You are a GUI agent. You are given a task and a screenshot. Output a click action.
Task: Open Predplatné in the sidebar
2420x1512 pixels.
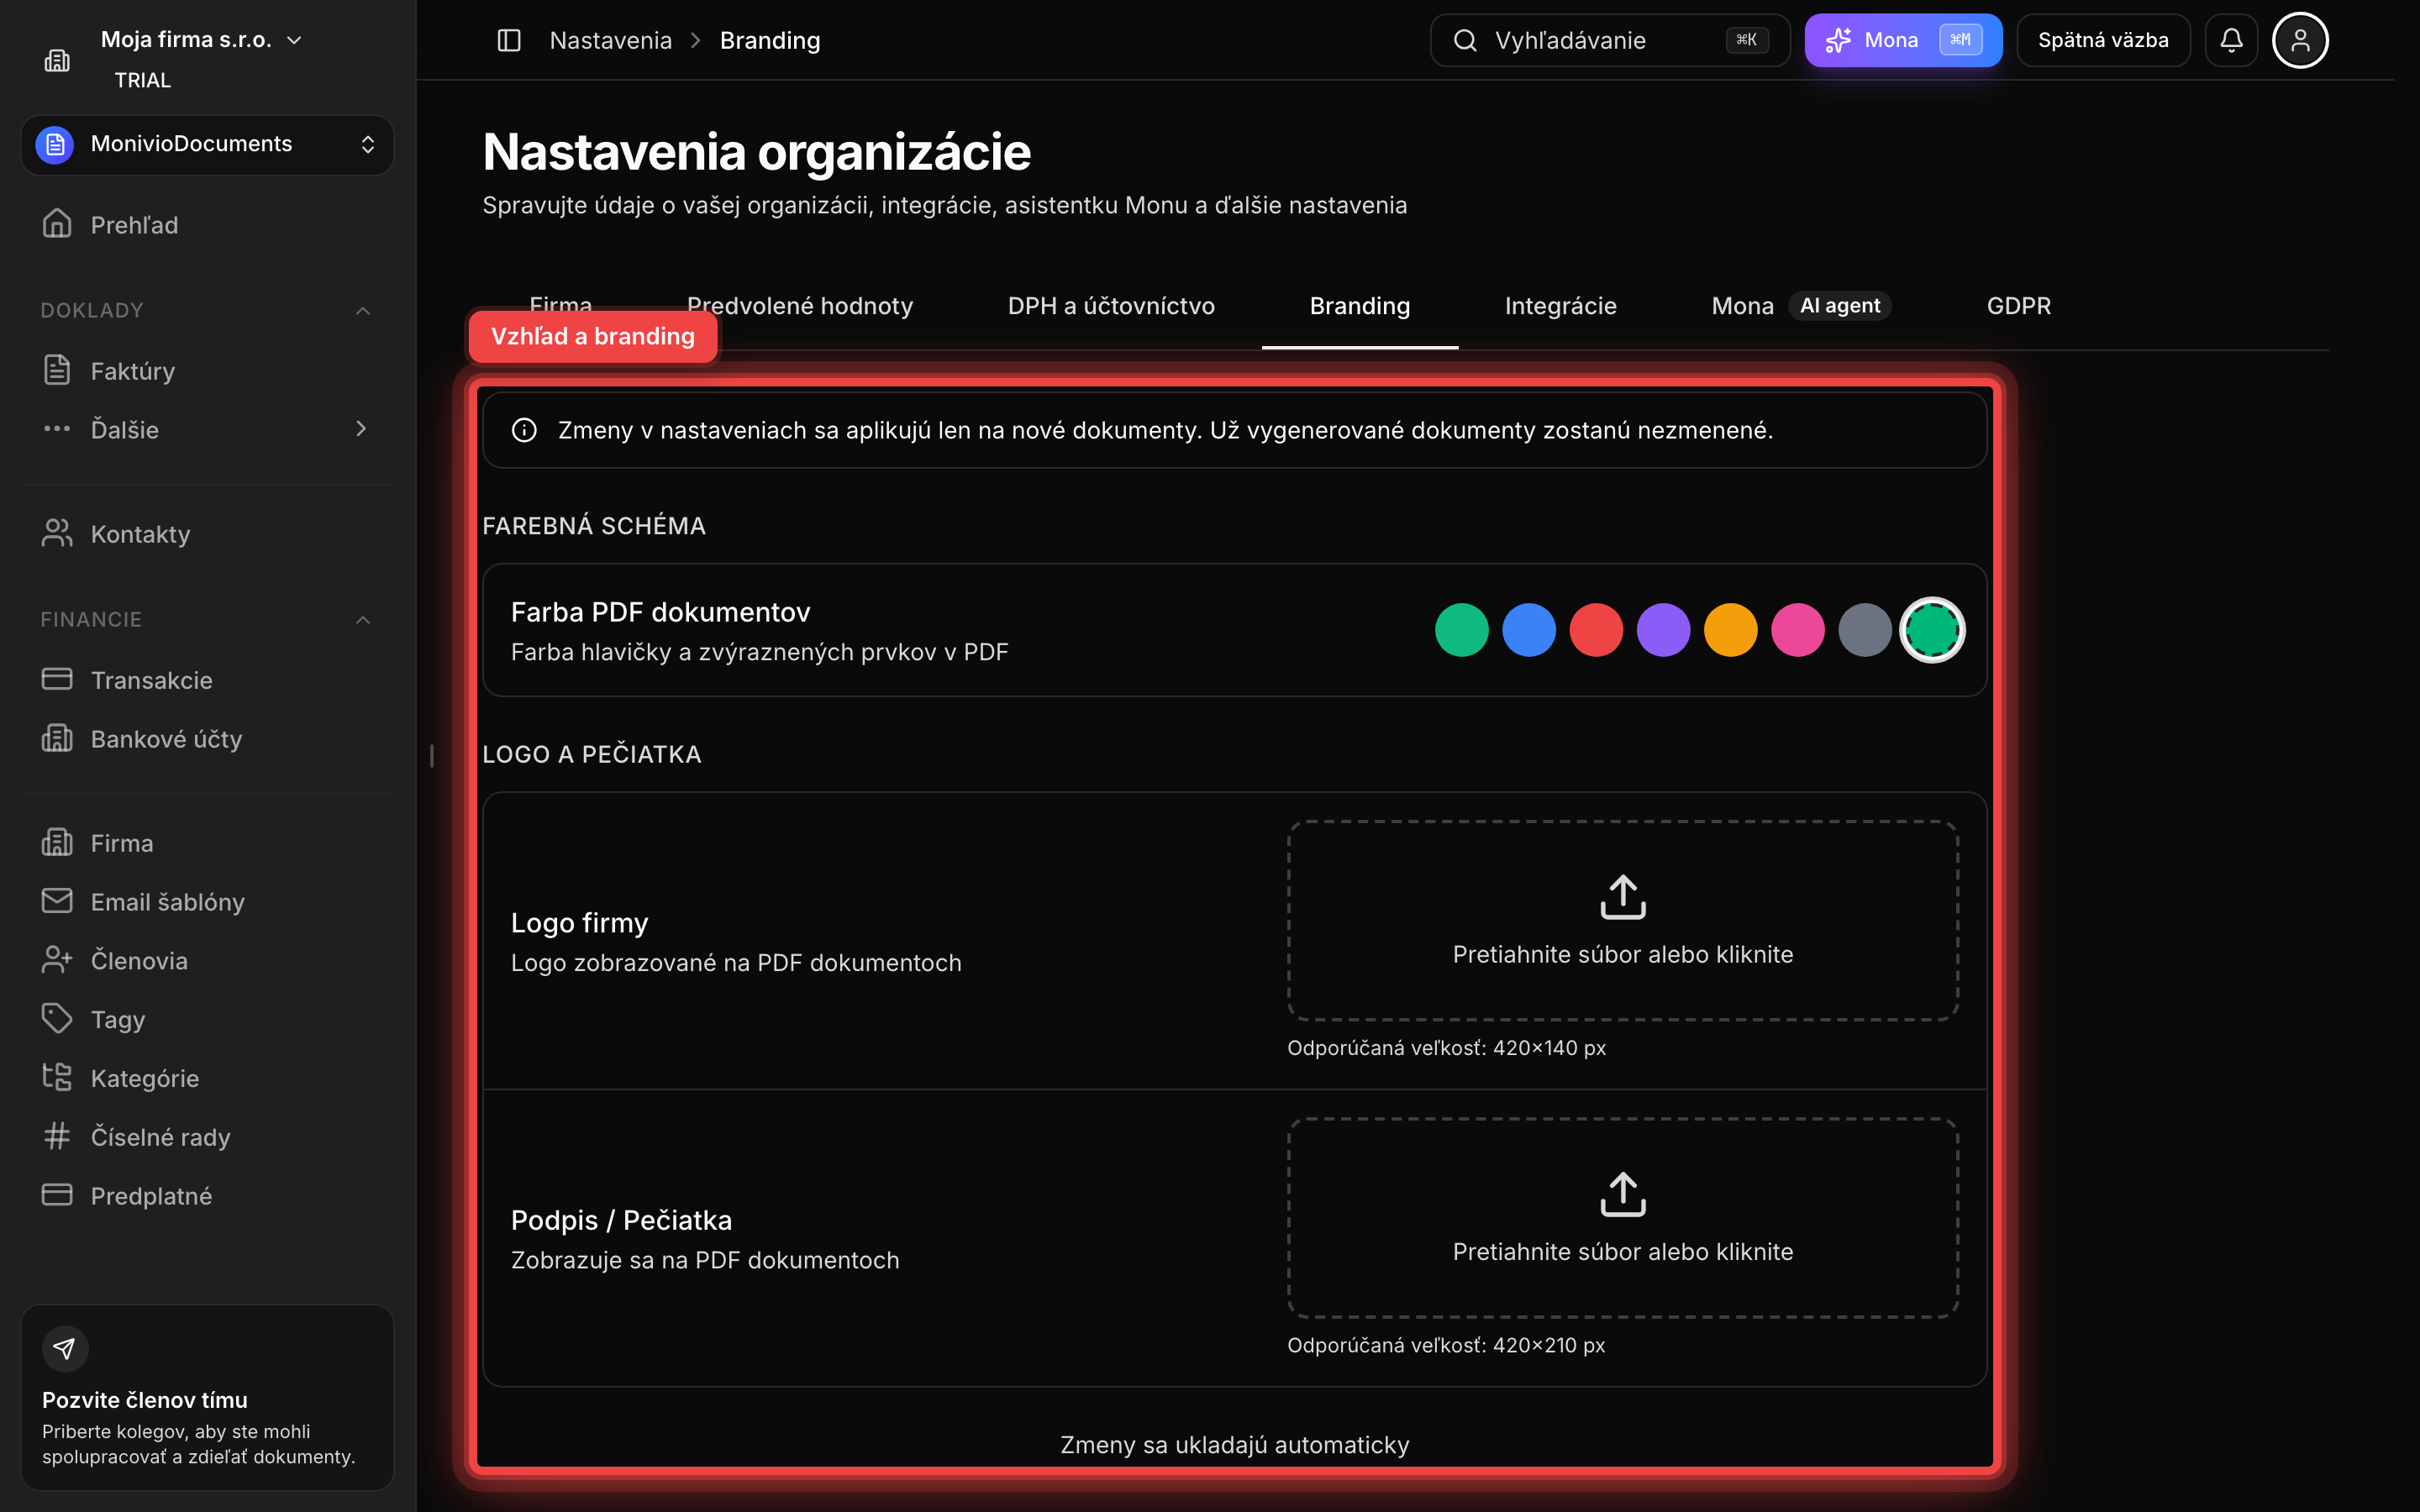pos(207,1195)
